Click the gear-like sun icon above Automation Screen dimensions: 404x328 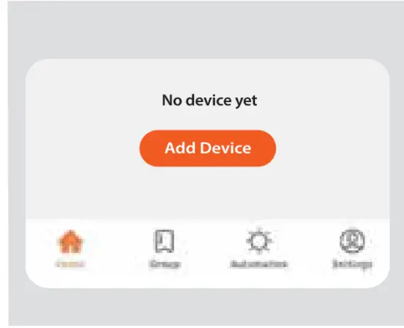(259, 241)
